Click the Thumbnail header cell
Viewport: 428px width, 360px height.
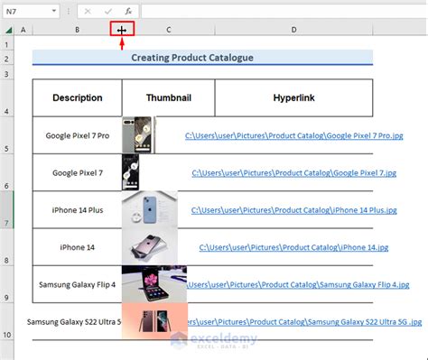169,97
